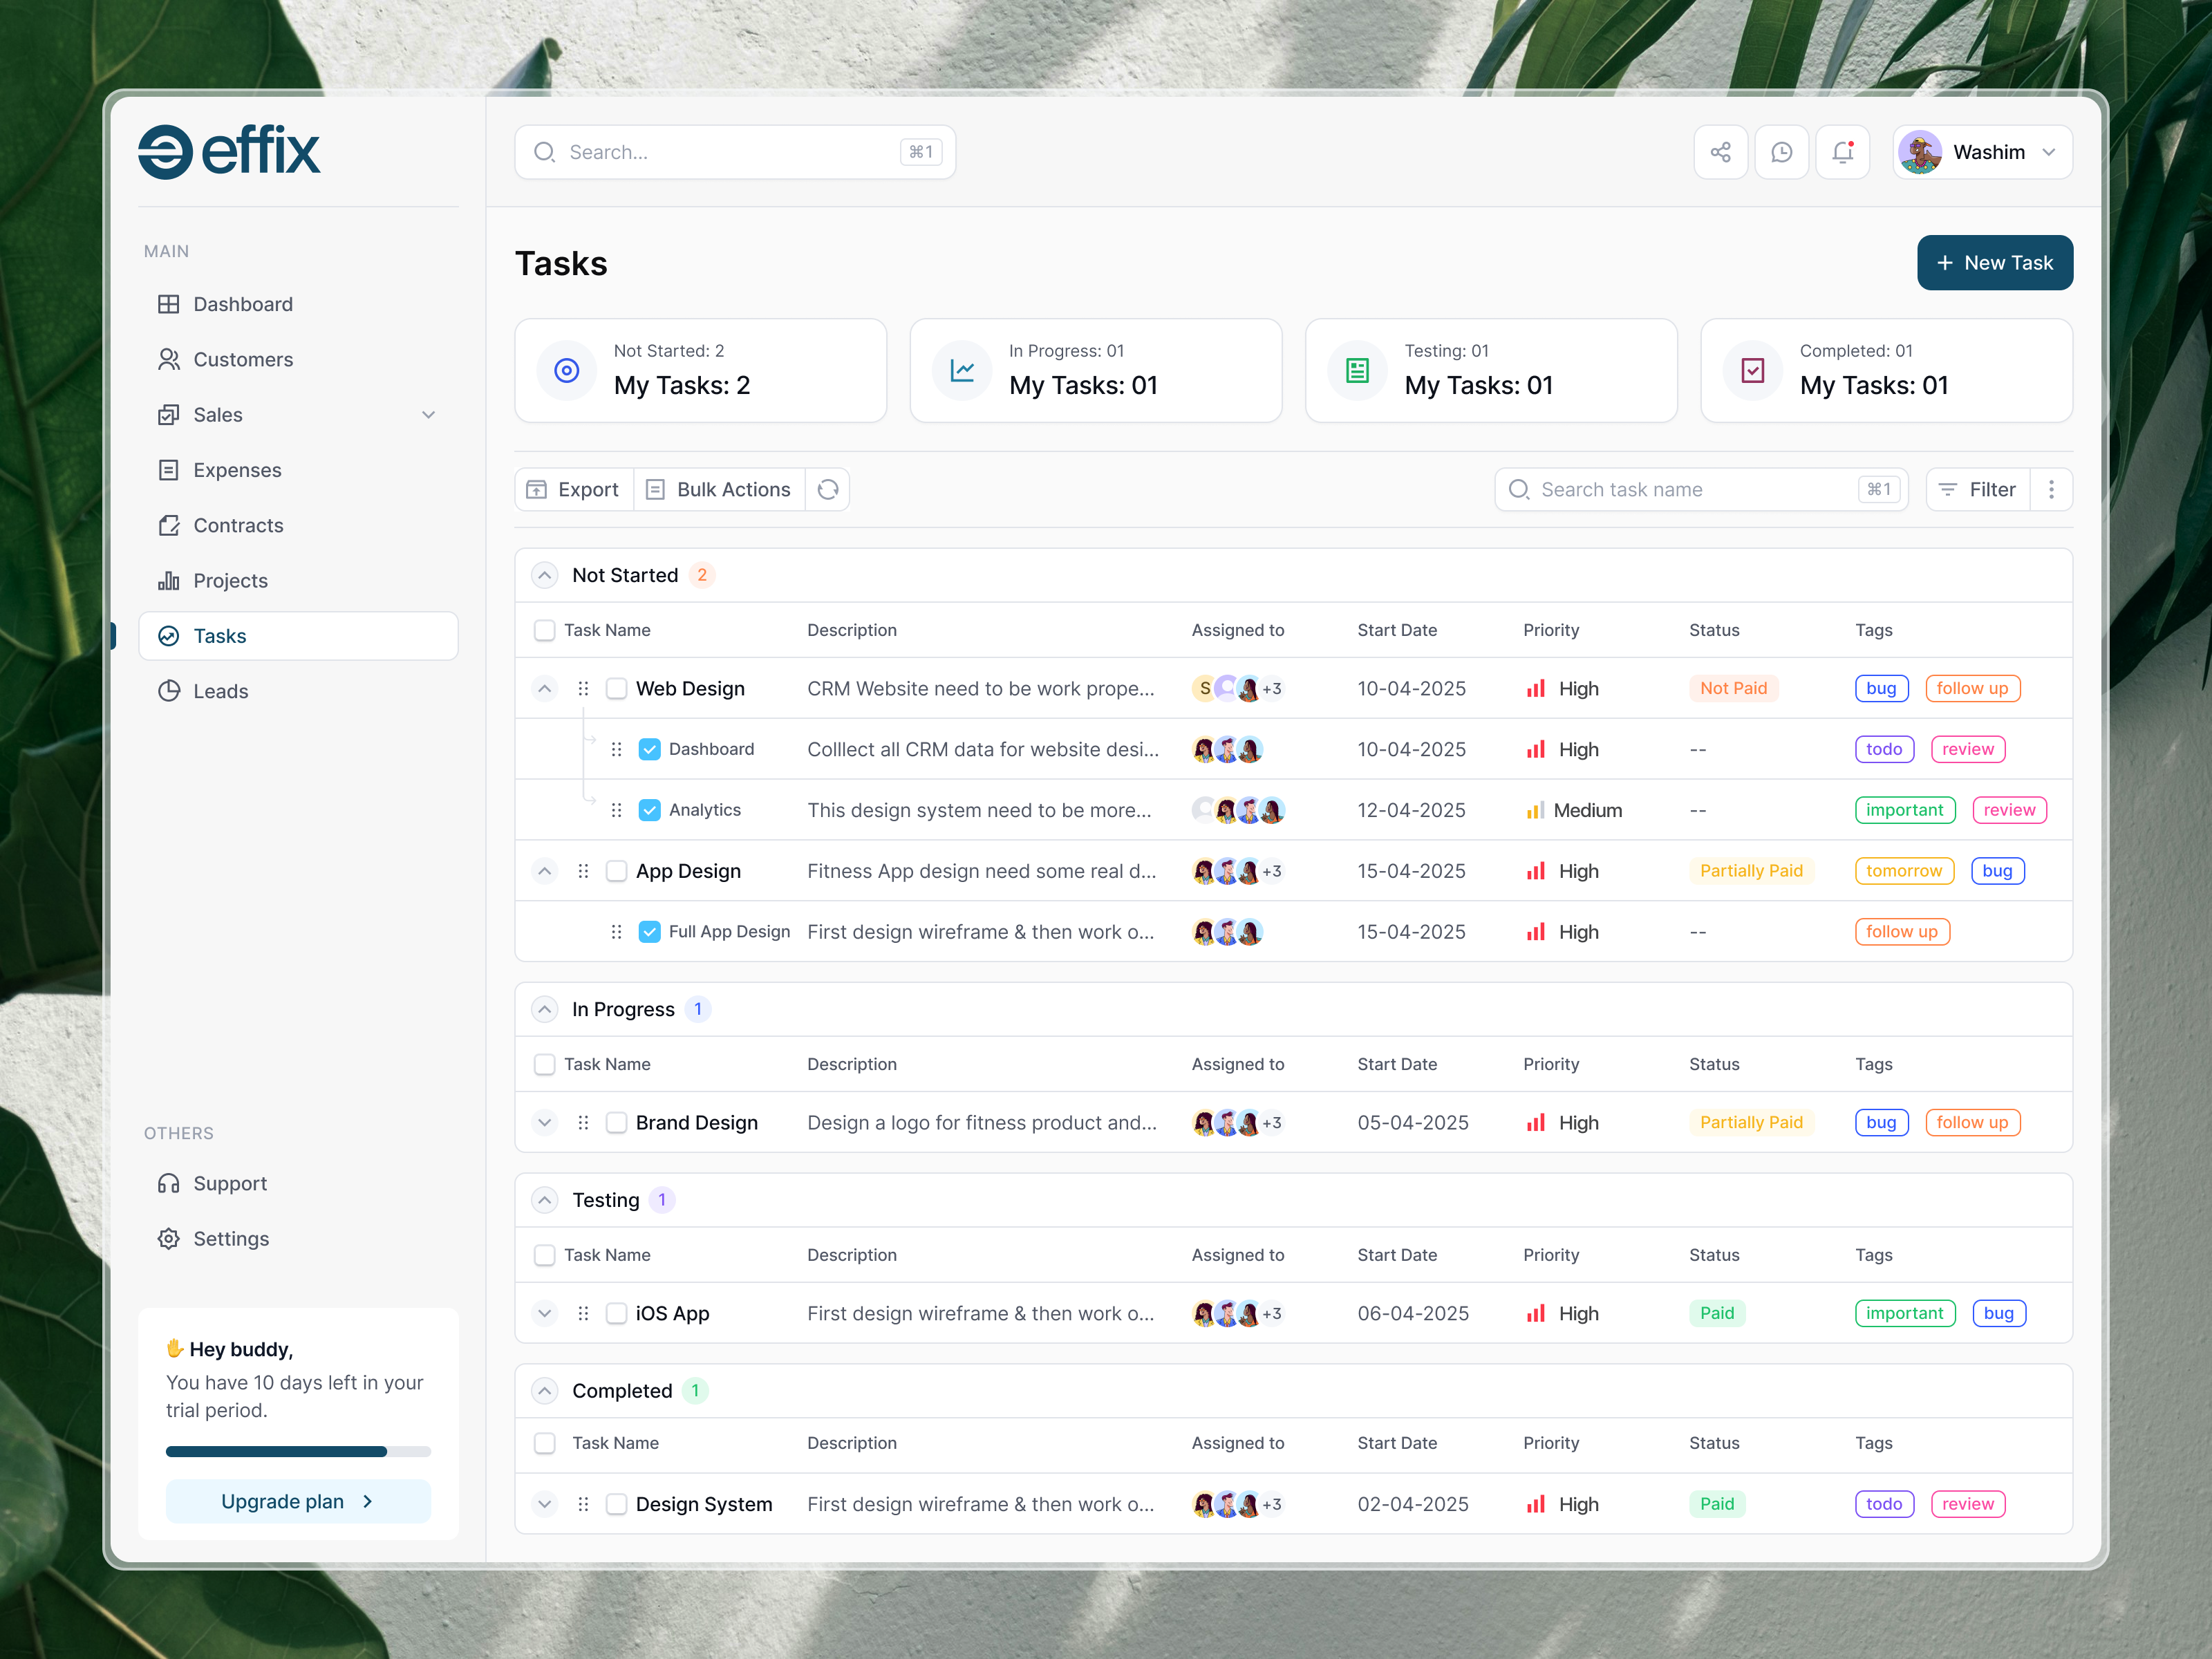Select Leads in the sidebar
Viewport: 2212px width, 1659px height.
point(221,690)
